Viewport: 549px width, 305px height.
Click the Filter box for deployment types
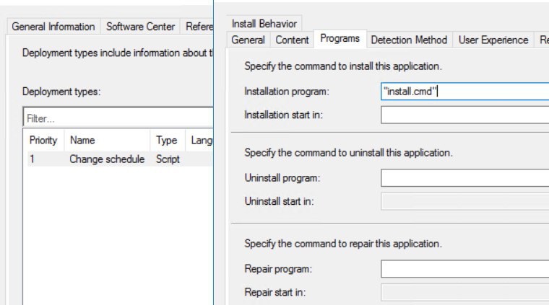tap(118, 118)
